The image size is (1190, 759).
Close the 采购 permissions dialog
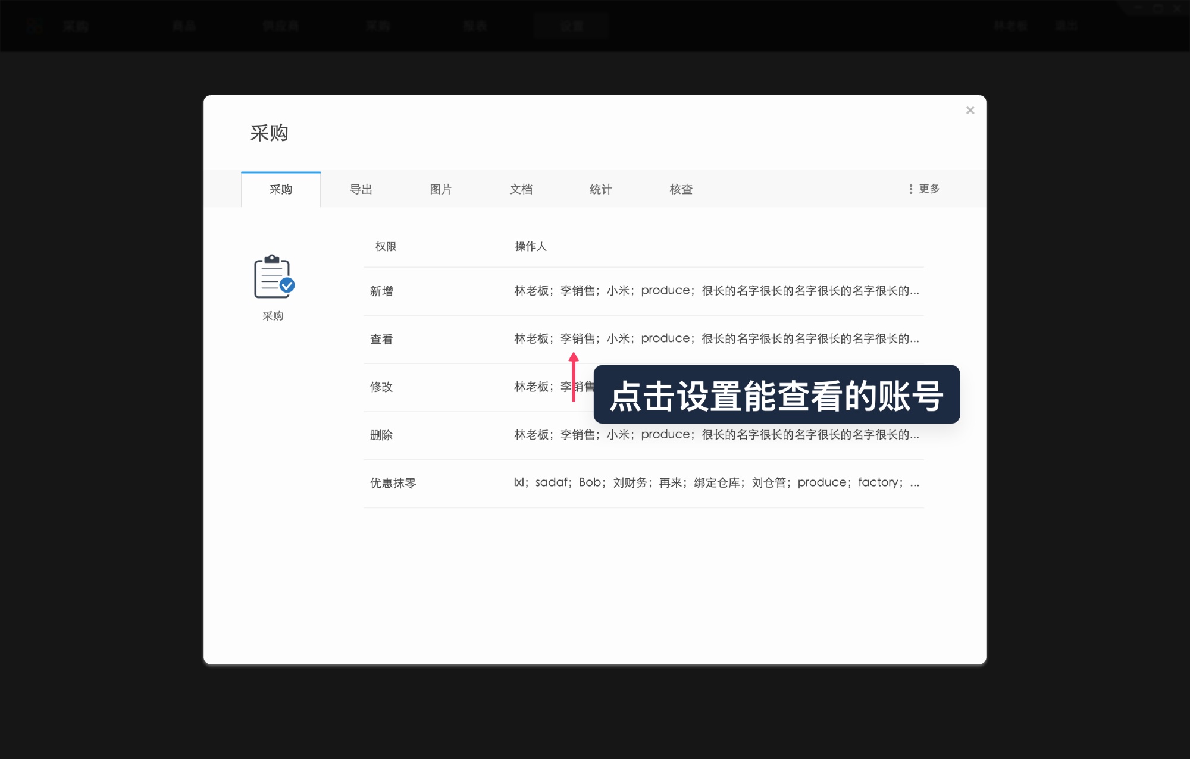[970, 110]
